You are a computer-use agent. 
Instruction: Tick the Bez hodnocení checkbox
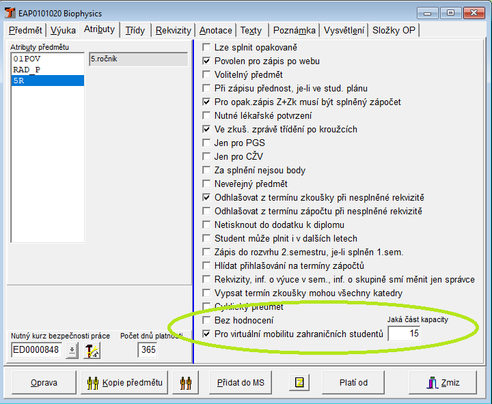(x=208, y=320)
